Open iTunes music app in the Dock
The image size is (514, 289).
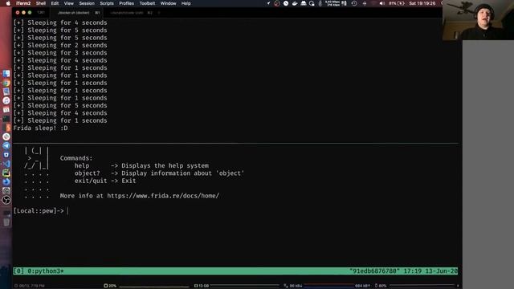point(6,100)
